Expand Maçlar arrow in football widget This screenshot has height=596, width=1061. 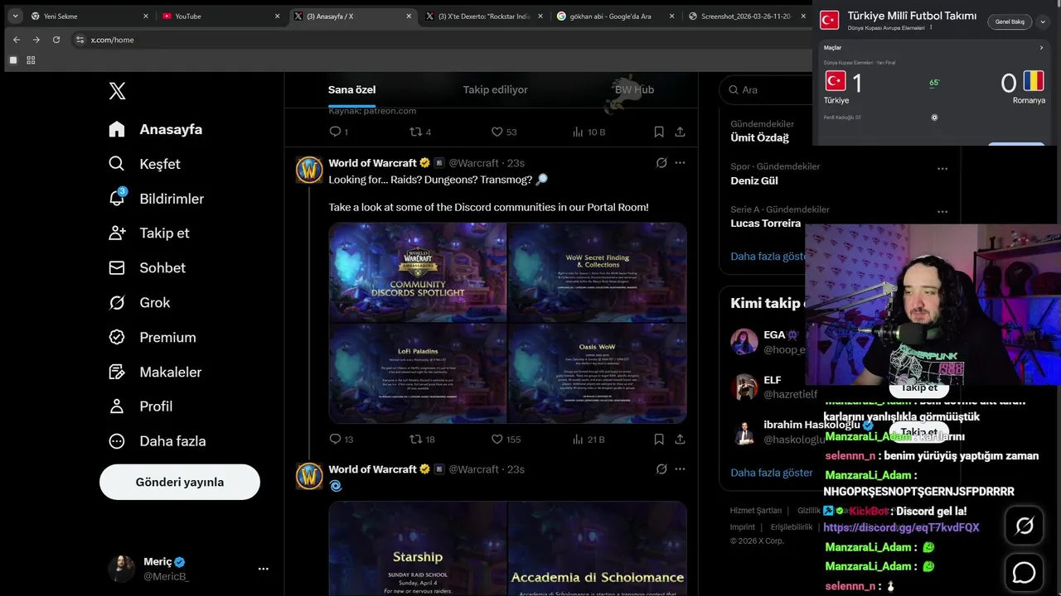pyautogui.click(x=1041, y=48)
